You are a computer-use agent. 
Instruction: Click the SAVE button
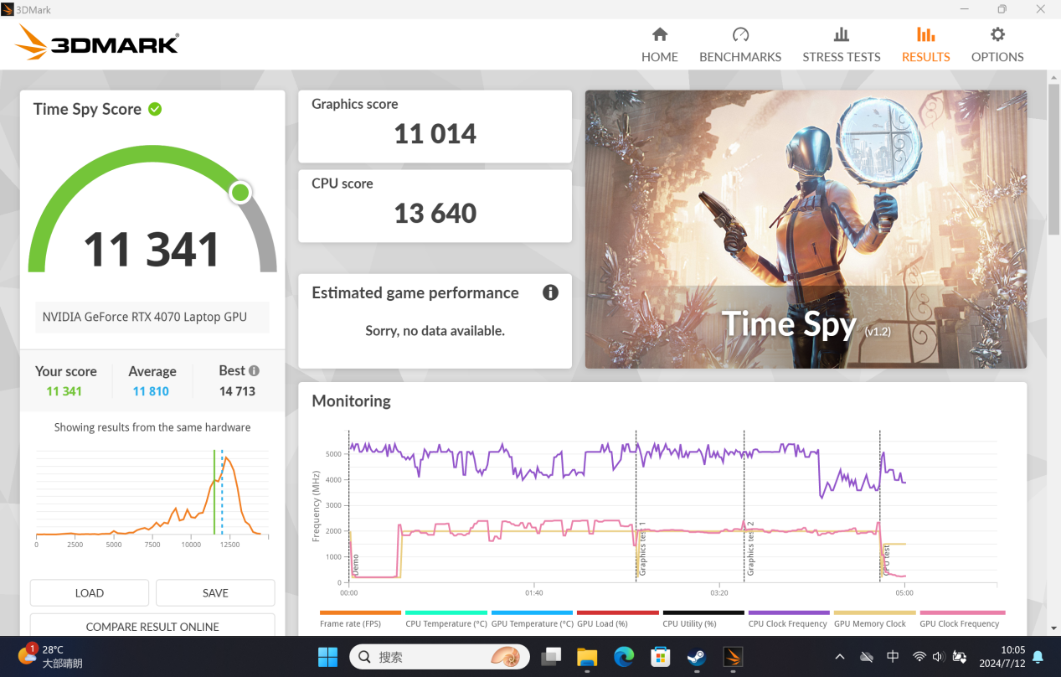(x=215, y=592)
